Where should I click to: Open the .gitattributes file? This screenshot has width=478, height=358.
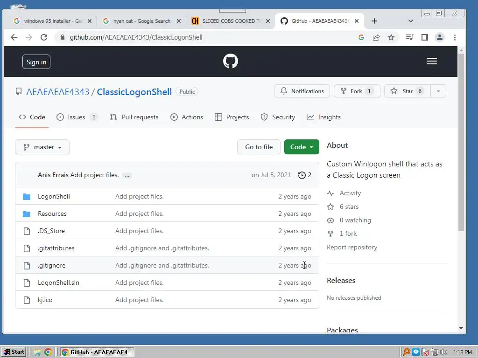click(x=56, y=248)
